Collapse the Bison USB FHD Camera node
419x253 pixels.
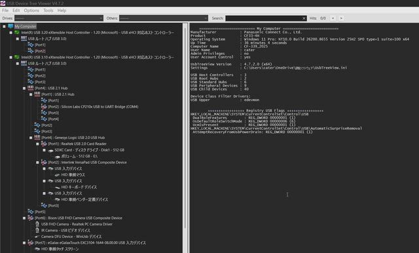tap(24, 218)
